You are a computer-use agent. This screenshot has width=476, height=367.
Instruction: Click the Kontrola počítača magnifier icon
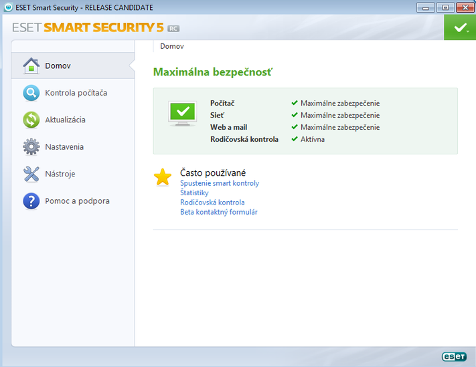coord(31,93)
